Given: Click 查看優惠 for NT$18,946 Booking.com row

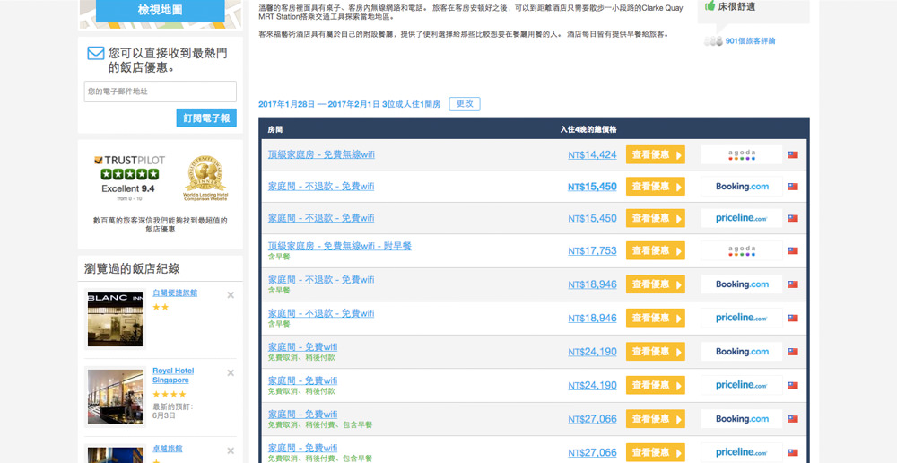Looking at the screenshot, I should (655, 284).
